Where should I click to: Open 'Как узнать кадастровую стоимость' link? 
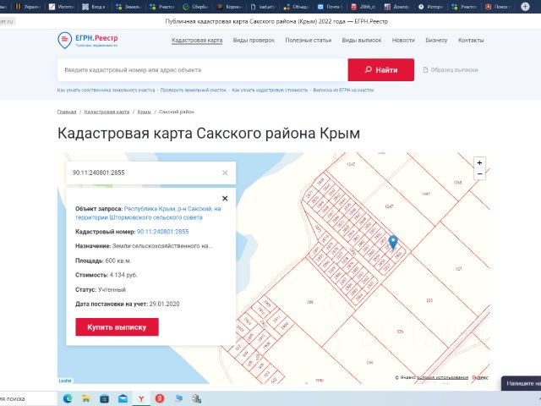[270, 91]
